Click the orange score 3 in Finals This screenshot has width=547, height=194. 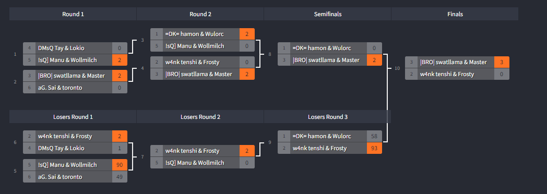tap(502, 62)
